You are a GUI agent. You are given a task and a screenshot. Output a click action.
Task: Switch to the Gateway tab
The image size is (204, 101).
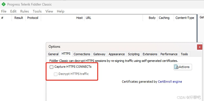99,54
